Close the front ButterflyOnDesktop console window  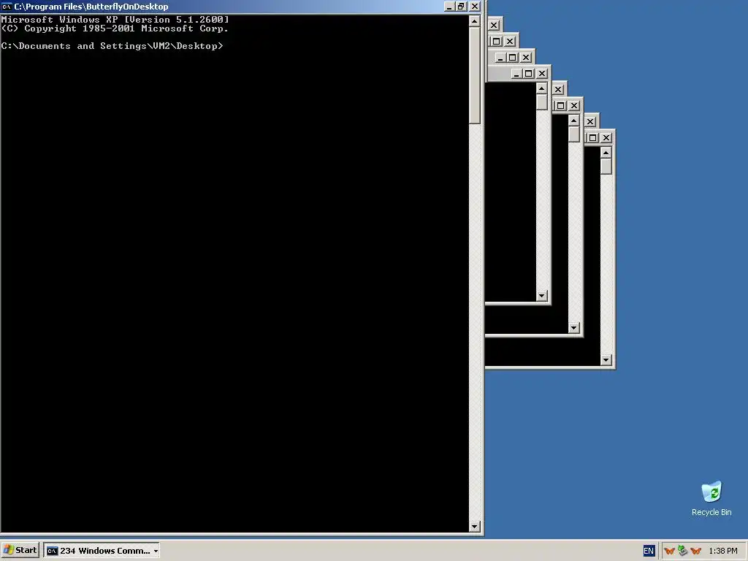click(475, 7)
